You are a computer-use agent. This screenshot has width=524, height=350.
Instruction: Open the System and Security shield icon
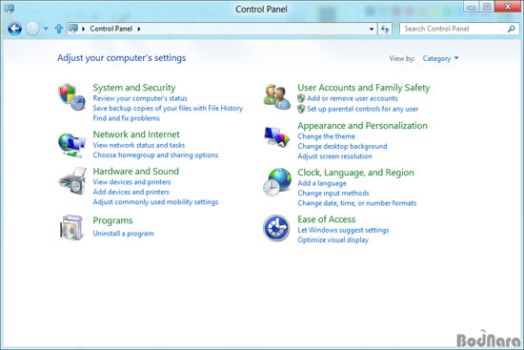71,97
